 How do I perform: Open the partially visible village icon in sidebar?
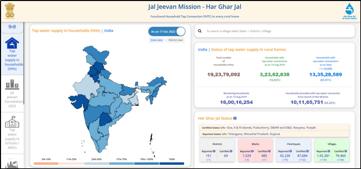pyautogui.click(x=12, y=163)
